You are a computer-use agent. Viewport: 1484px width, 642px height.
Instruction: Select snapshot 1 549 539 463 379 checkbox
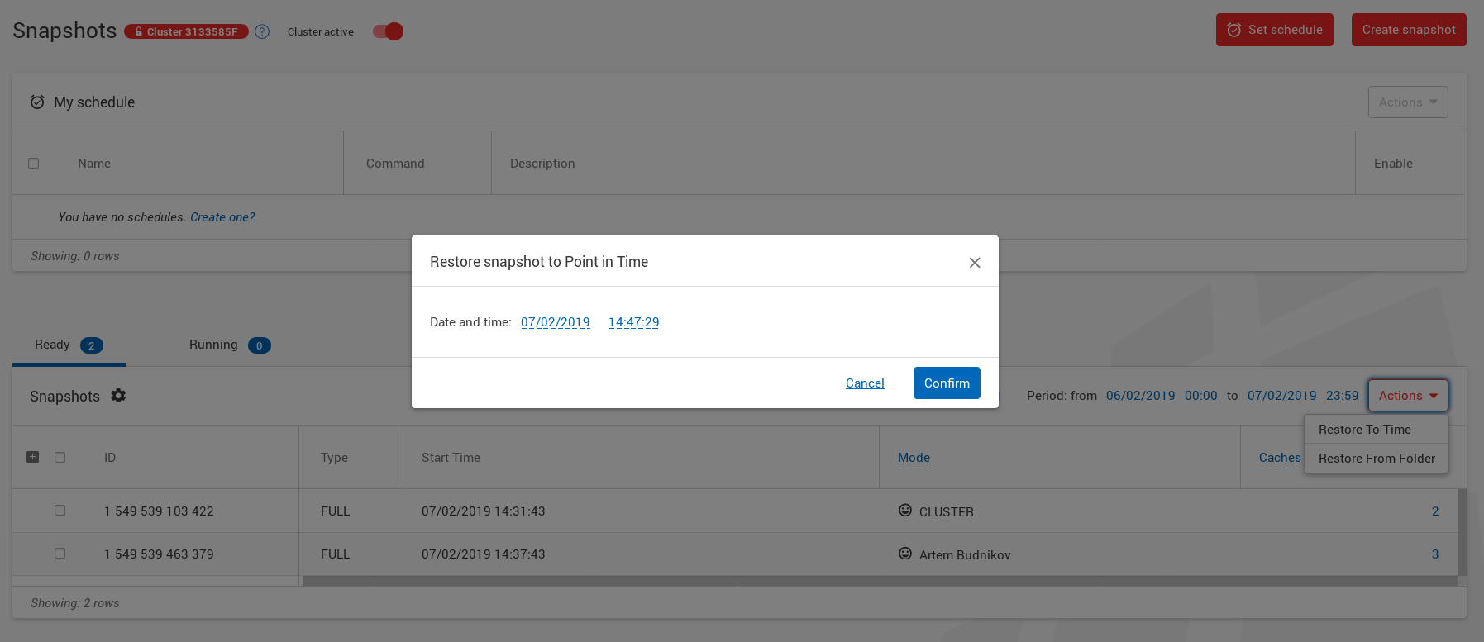[x=60, y=554]
